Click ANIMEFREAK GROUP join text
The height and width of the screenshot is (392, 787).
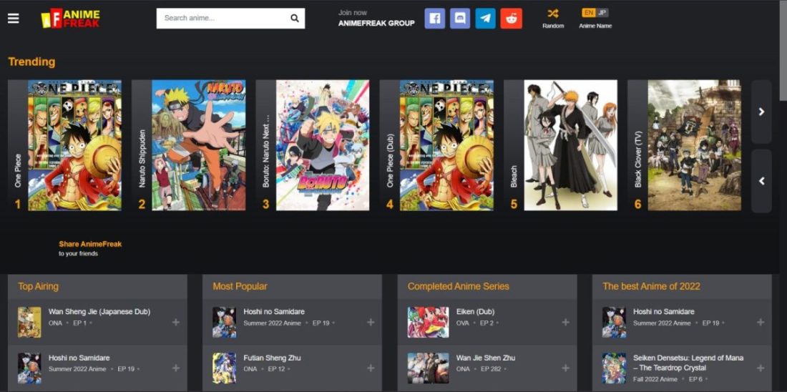tap(376, 23)
